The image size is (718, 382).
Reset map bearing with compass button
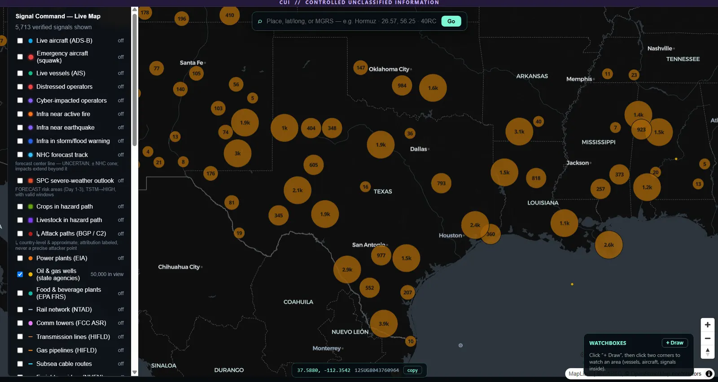point(708,352)
